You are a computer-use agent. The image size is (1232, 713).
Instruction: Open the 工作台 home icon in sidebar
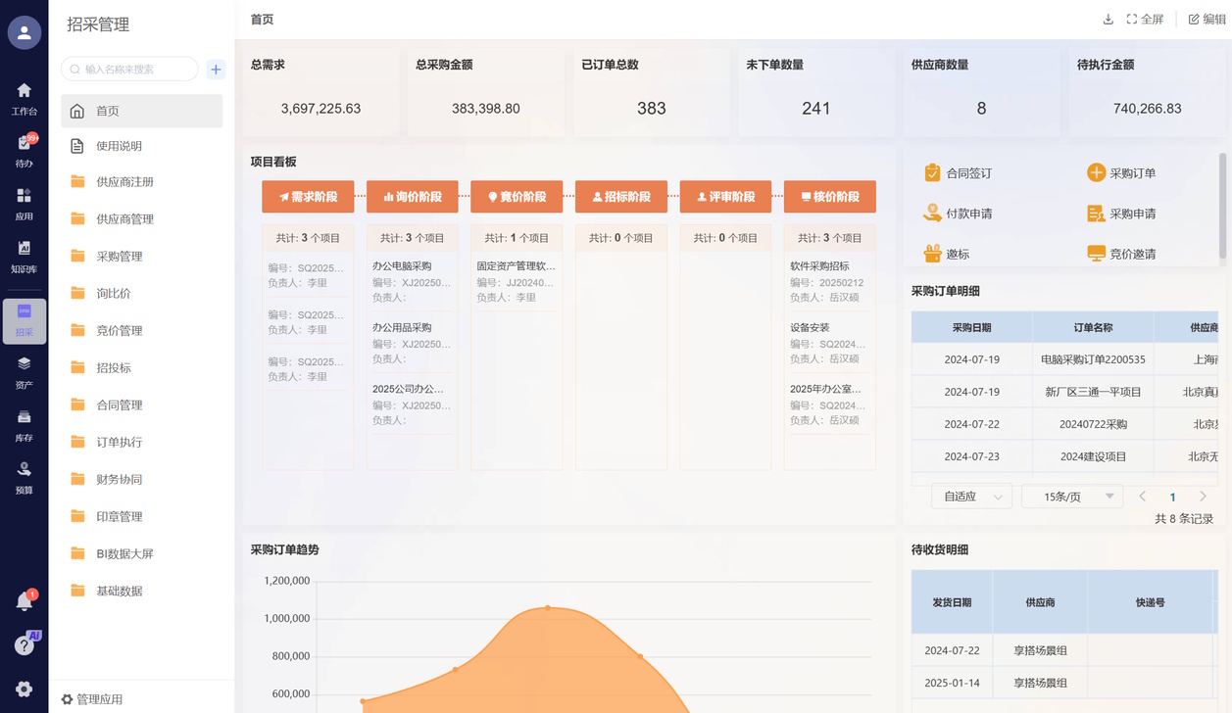click(x=24, y=99)
